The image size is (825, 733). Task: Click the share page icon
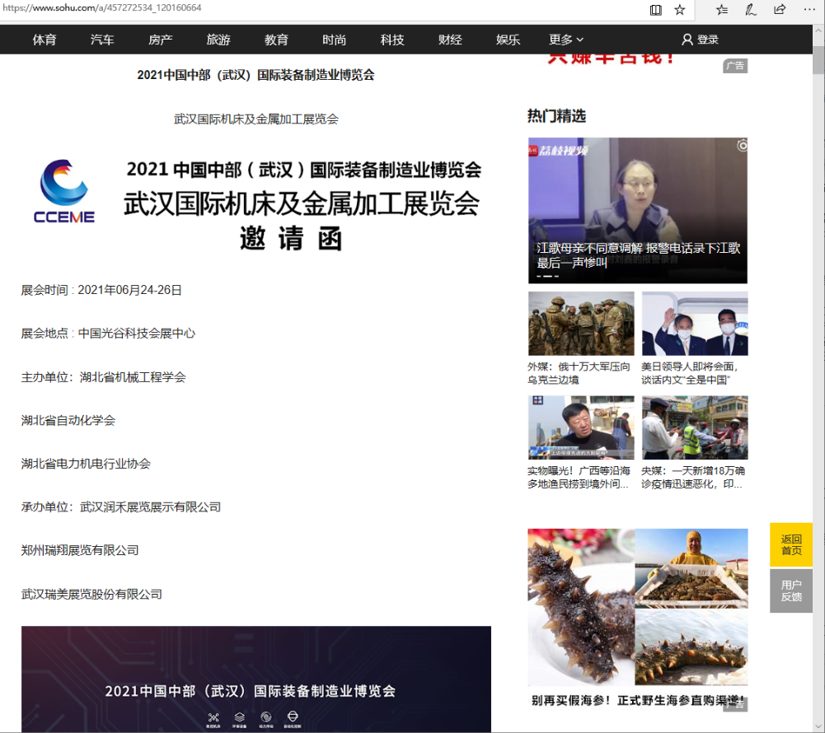point(780,10)
